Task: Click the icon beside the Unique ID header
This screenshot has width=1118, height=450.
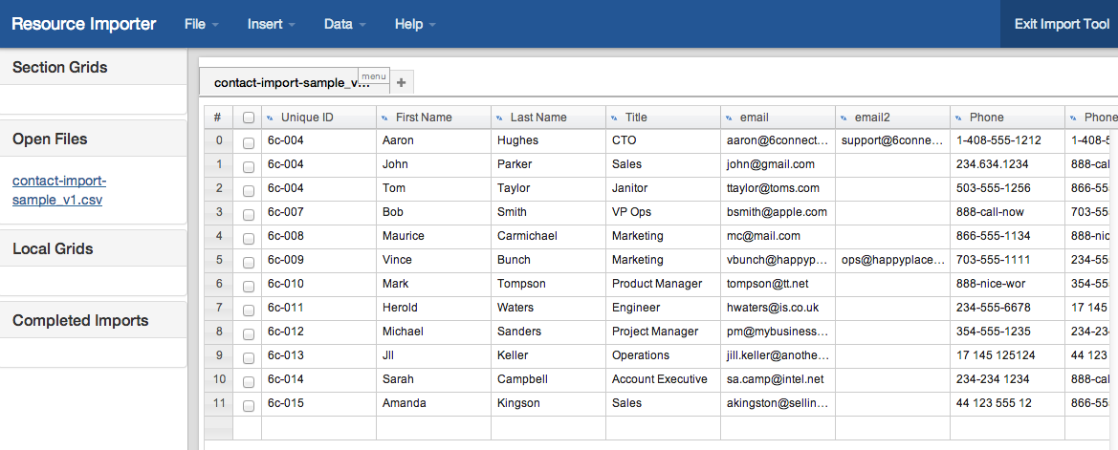Action: (270, 118)
